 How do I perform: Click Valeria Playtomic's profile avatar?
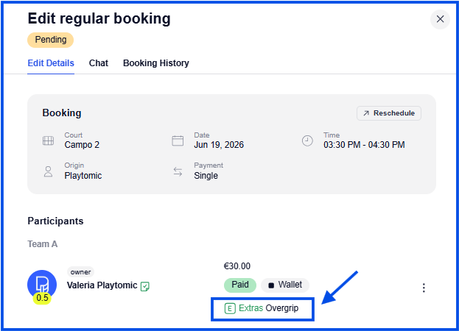click(x=42, y=284)
